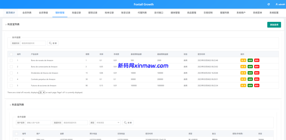Check the row for Bono de comerciante de Amazon
The height and width of the screenshot is (140, 286).
[x=11, y=67]
